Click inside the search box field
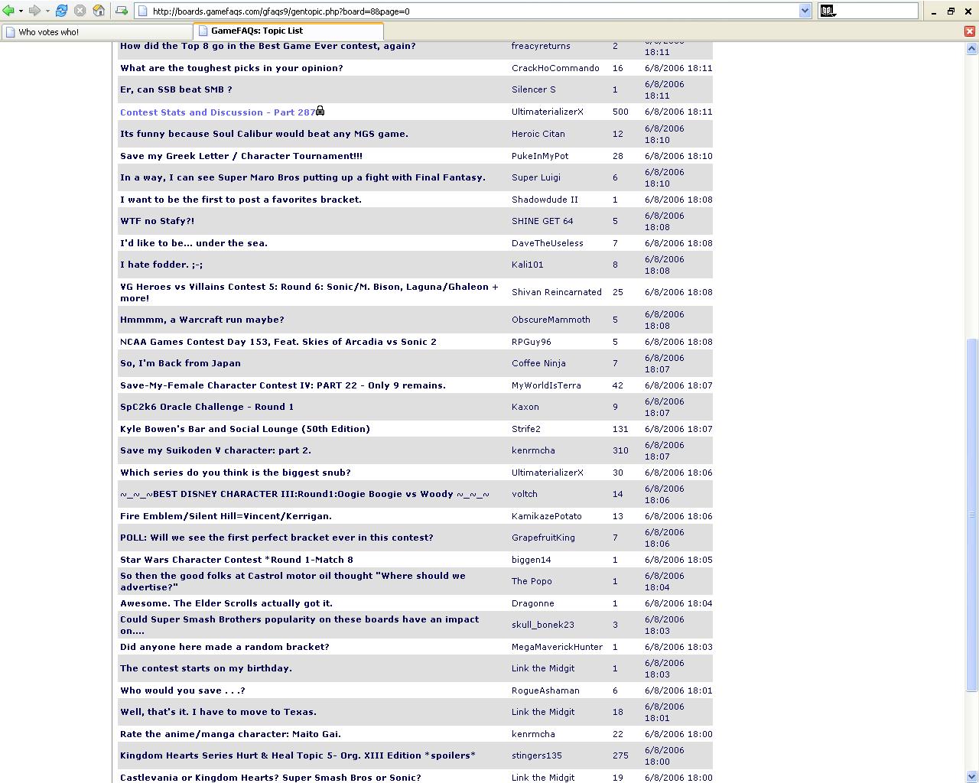Screen dimensions: 979x783 (x=878, y=11)
